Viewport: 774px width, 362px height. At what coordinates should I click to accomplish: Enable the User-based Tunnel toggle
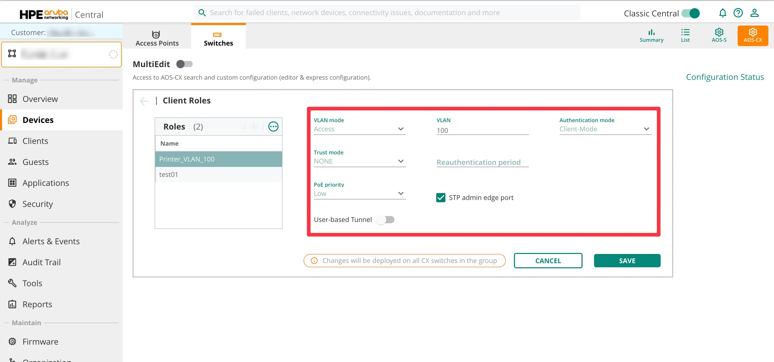pyautogui.click(x=385, y=220)
